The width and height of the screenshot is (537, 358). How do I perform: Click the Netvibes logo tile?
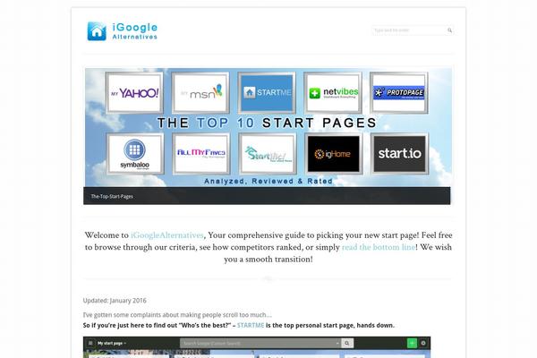click(333, 92)
